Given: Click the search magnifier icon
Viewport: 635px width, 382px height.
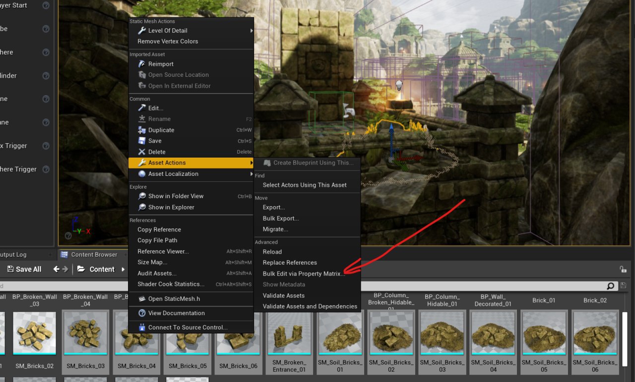Looking at the screenshot, I should pos(610,286).
